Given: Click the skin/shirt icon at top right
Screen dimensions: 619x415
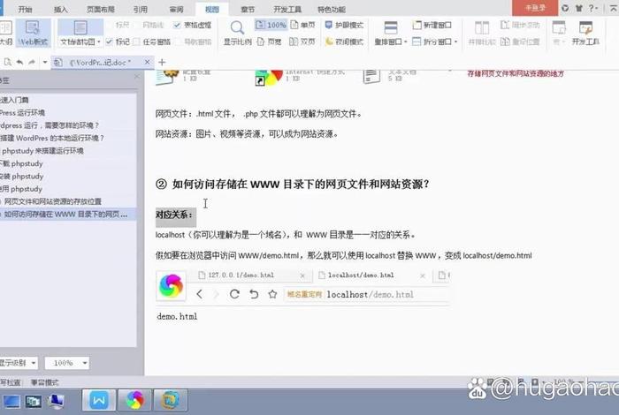Looking at the screenshot, I should 578,8.
